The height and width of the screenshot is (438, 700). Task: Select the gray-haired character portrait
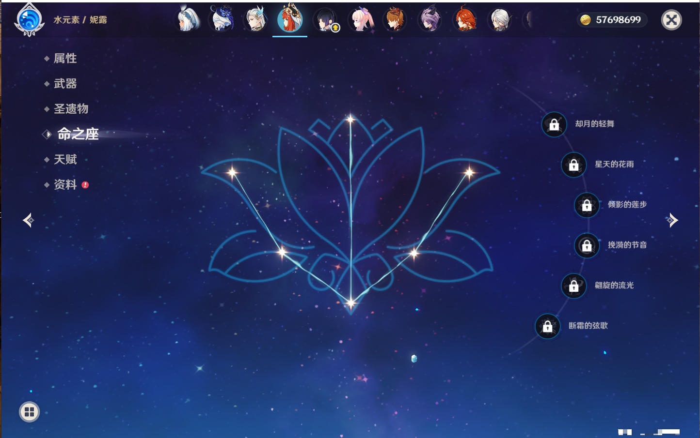pyautogui.click(x=500, y=20)
